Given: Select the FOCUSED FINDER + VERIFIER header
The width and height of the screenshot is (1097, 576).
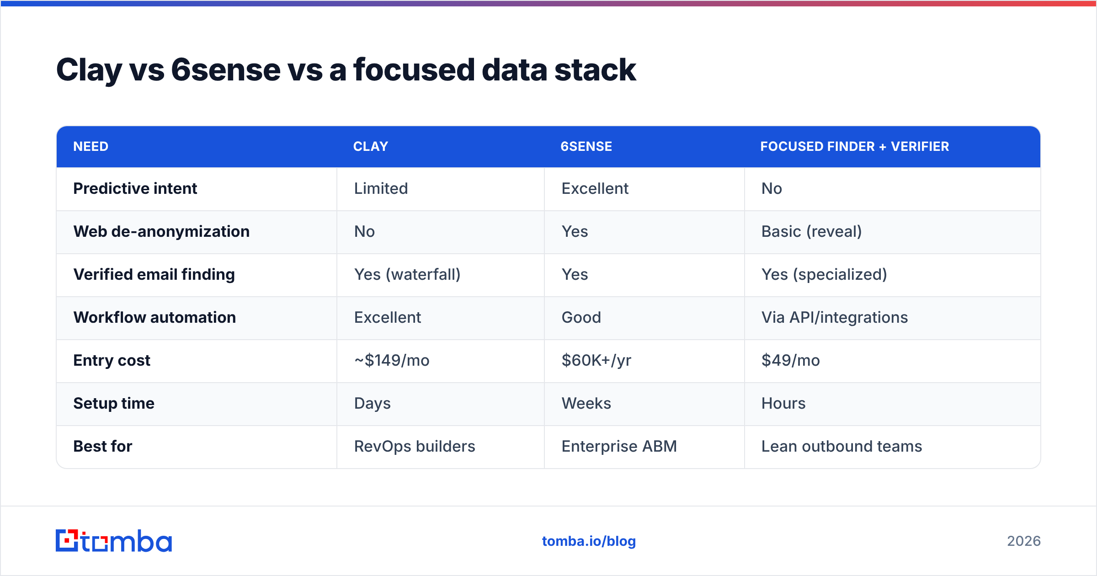Looking at the screenshot, I should pos(855,146).
